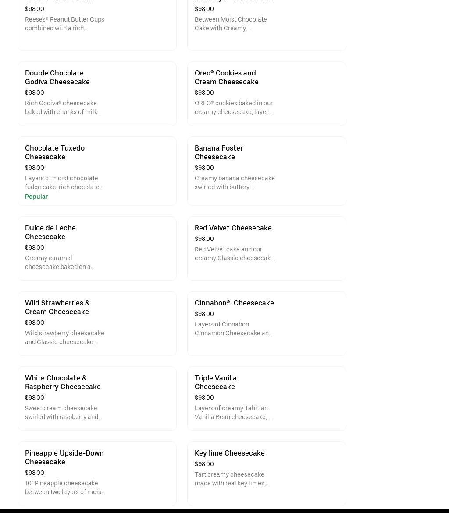Click the Red Velvet cake description text
The width and height of the screenshot is (449, 513).
pyautogui.click(x=234, y=254)
